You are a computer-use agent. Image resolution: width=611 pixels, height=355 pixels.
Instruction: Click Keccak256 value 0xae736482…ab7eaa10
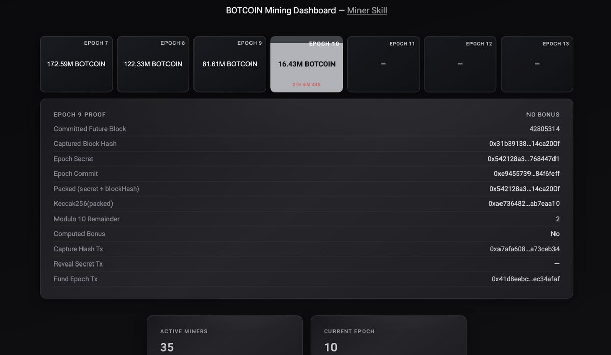(x=524, y=204)
